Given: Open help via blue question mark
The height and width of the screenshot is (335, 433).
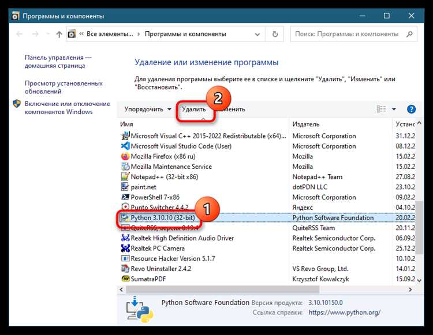Looking at the screenshot, I should [x=411, y=109].
